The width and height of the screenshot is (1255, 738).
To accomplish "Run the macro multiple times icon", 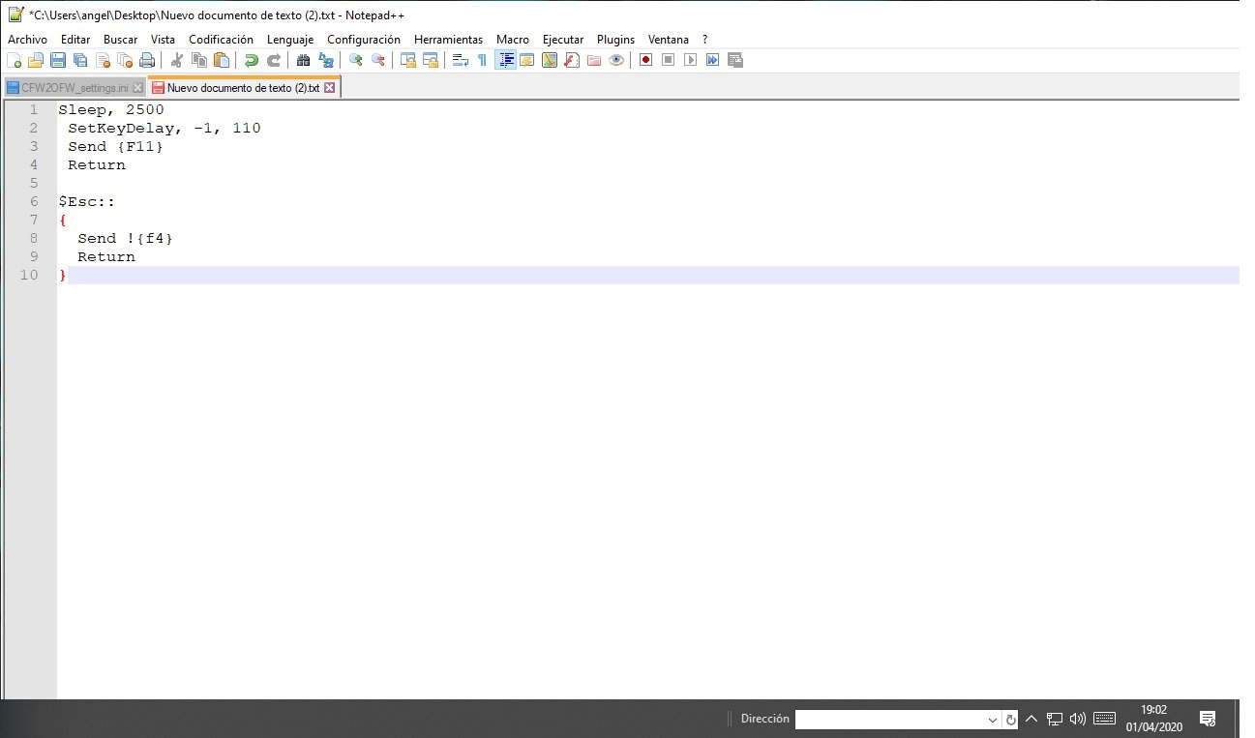I will [x=712, y=60].
